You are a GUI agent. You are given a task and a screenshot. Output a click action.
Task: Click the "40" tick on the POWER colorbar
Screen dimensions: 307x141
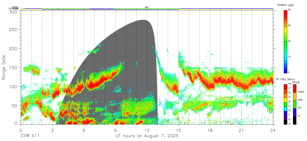coord(289,10)
